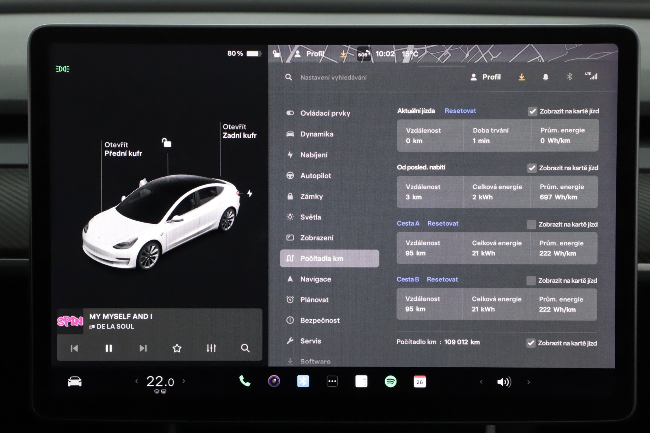
Task: Lower volume with the left chevron
Action: point(481,382)
